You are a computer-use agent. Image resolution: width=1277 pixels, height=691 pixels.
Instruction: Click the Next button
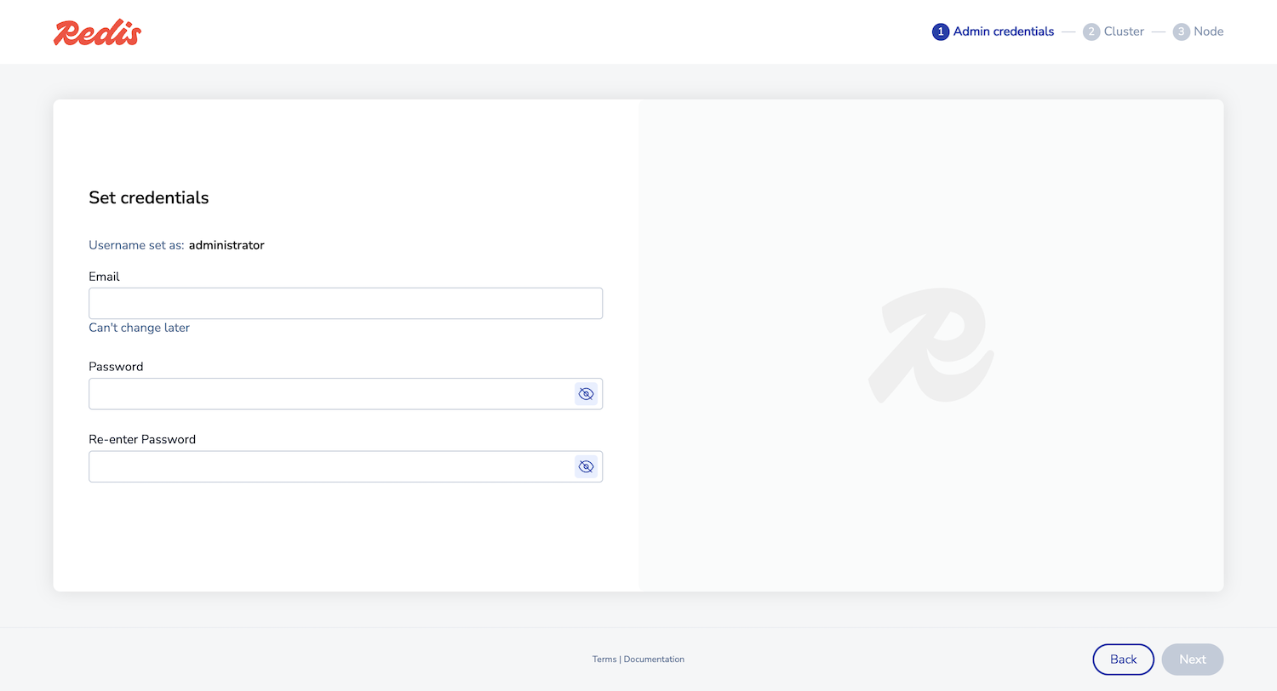coord(1192,659)
